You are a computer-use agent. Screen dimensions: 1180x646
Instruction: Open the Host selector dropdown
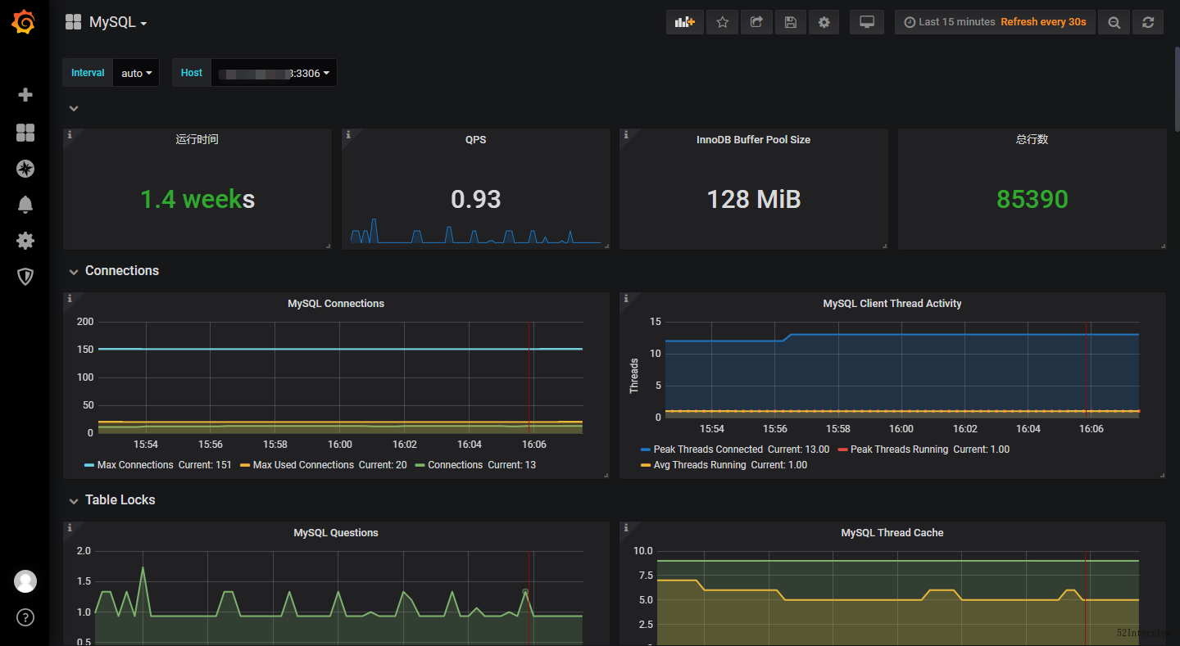click(x=274, y=73)
